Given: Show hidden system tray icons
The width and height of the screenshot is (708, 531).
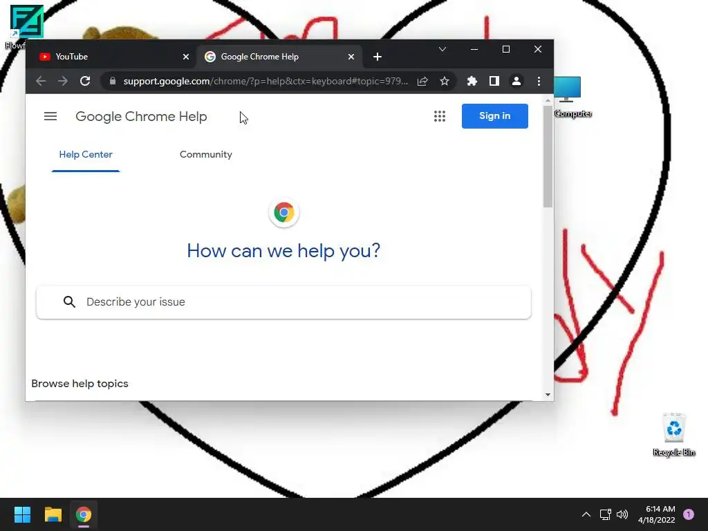Looking at the screenshot, I should tap(586, 514).
